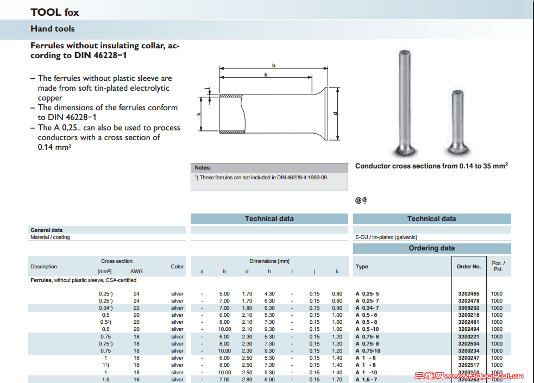Screen dimensions: 534x383
Task: Click bullet about soft tin-plated electrolytic copper
Action: point(105,88)
